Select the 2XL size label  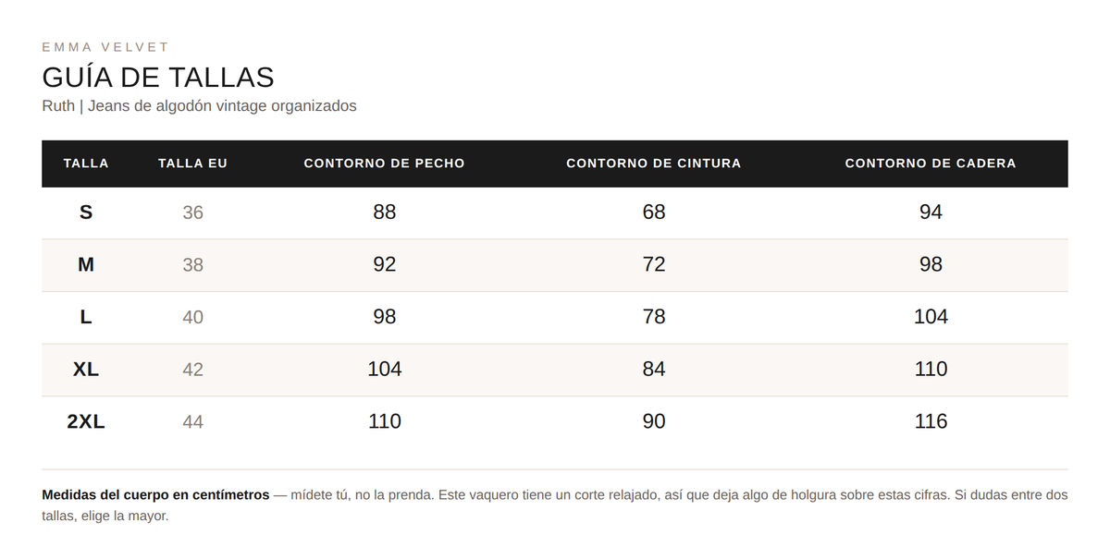click(x=86, y=422)
